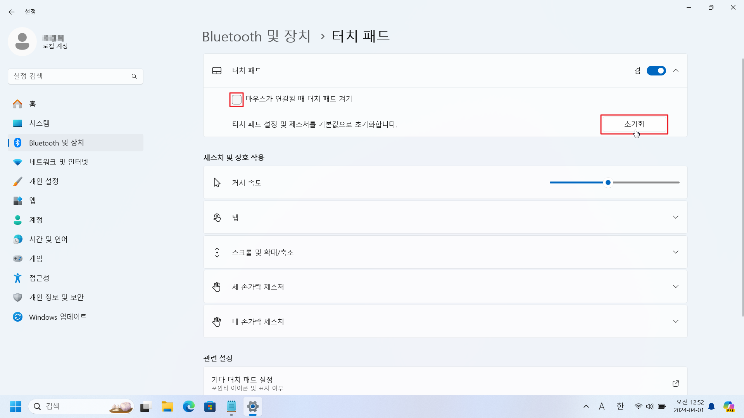
Task: Check 마우스가 연결될 때 터치 패드 켜기 box
Action: (236, 99)
